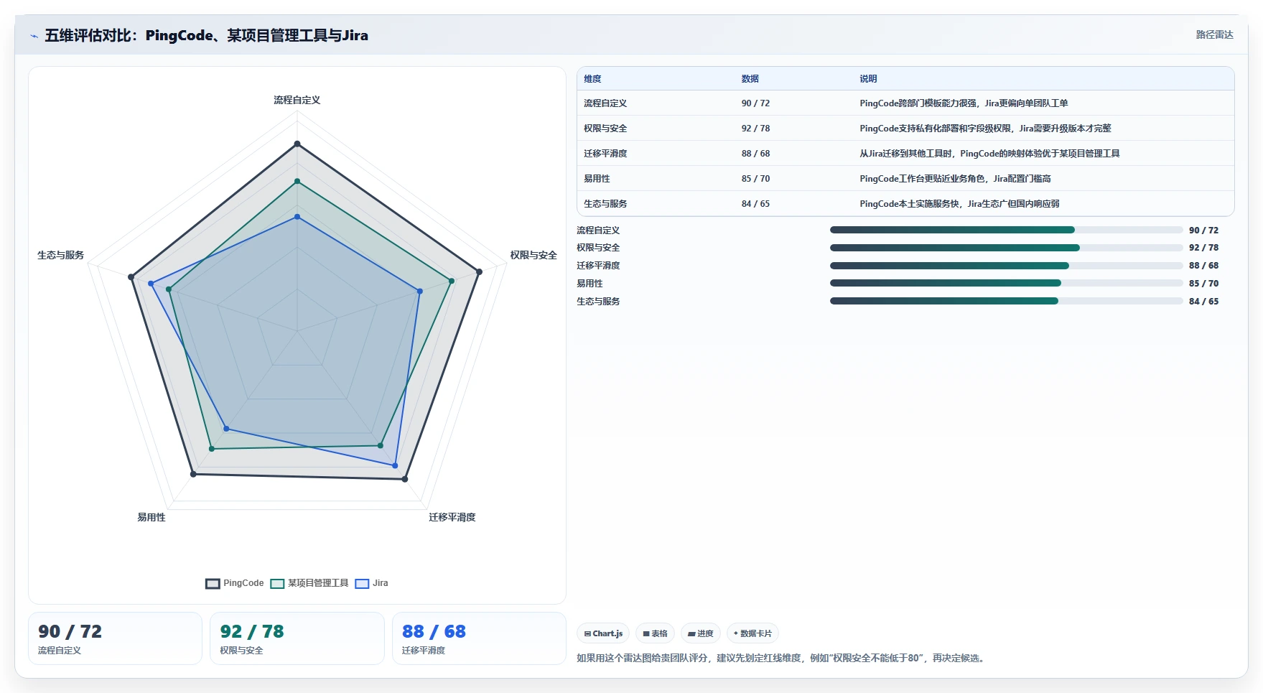Click the Jira data point on 流程自定义 axis
This screenshot has width=1263, height=693.
[297, 216]
